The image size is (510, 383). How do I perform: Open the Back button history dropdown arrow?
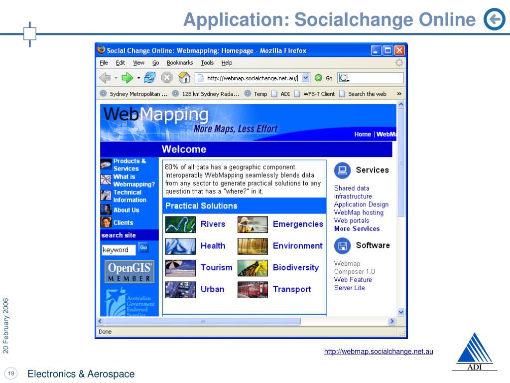116,78
